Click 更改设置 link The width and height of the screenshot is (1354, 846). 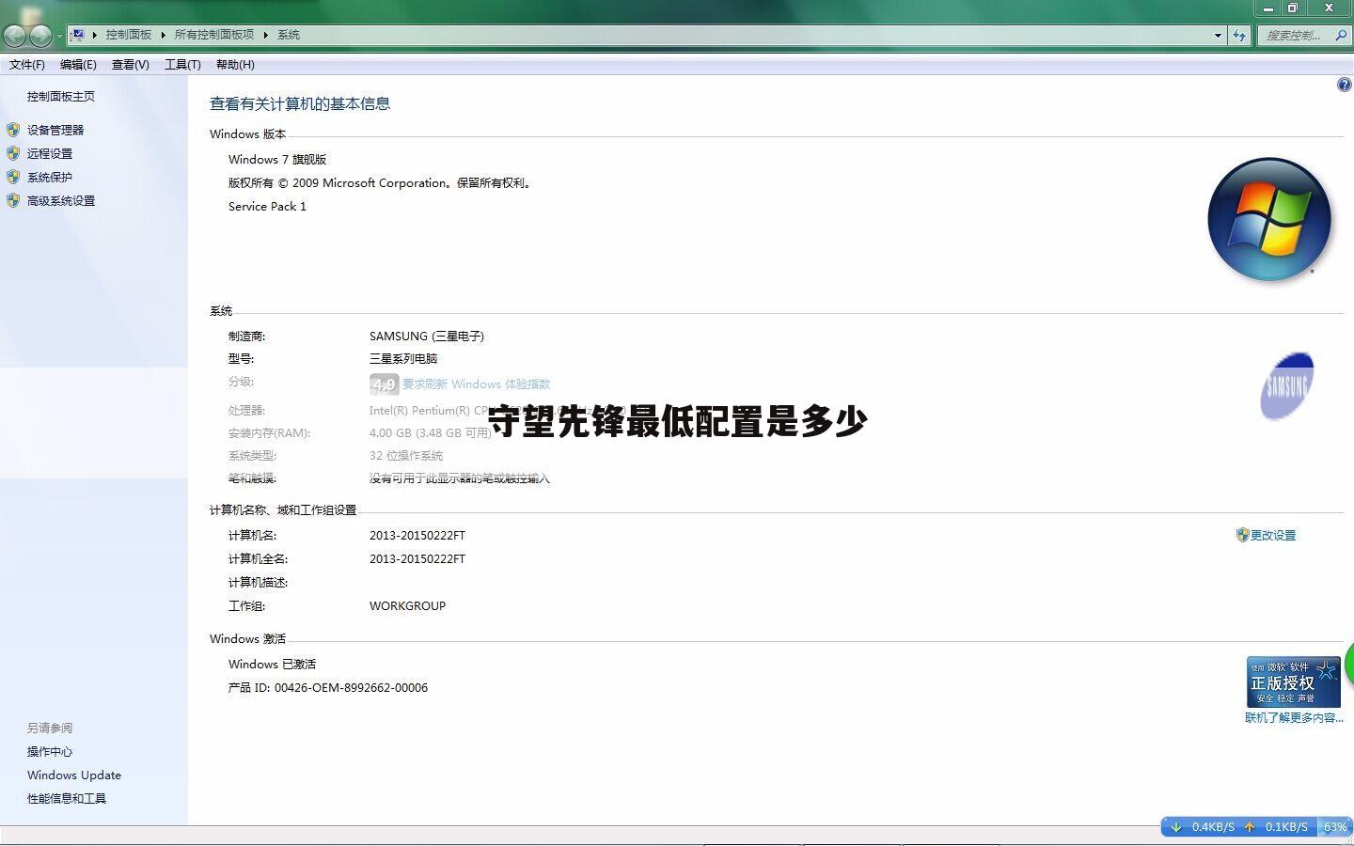click(1273, 536)
